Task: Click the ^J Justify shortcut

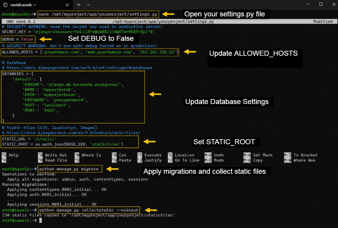Action: tap(149, 160)
